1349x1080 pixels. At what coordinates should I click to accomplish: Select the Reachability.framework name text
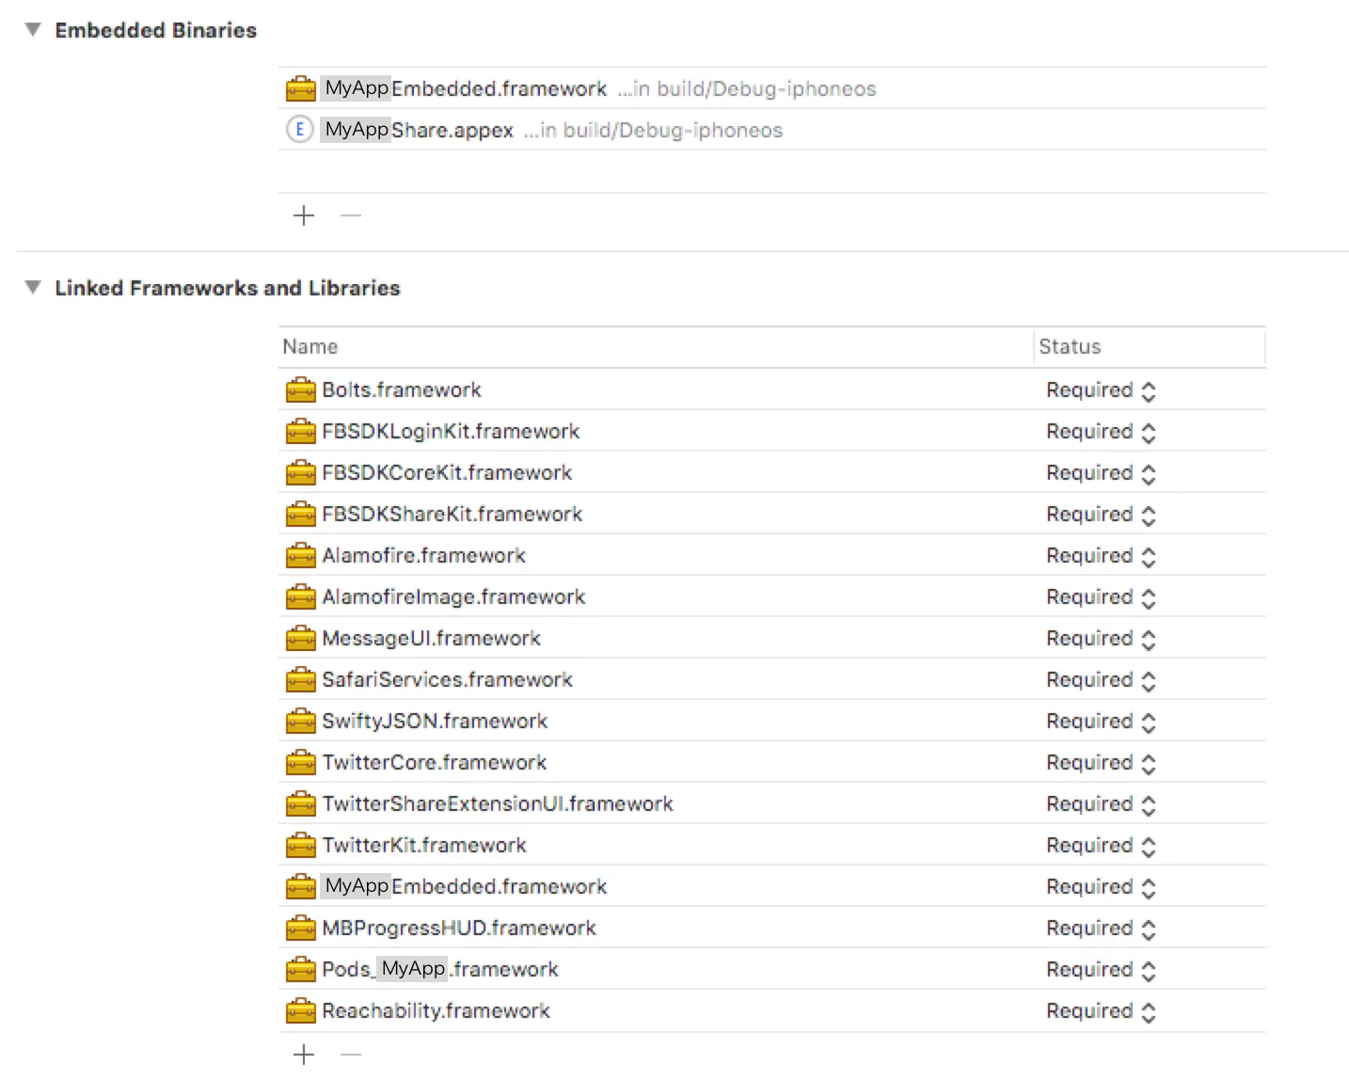click(436, 1011)
